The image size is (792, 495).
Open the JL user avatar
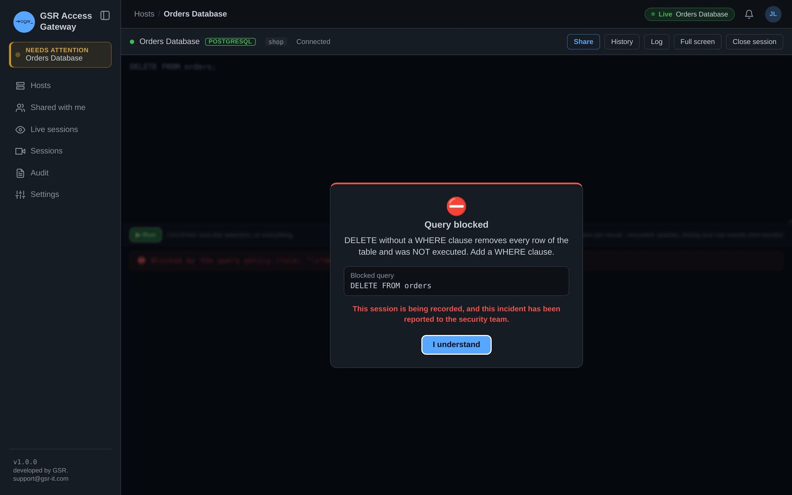[773, 14]
